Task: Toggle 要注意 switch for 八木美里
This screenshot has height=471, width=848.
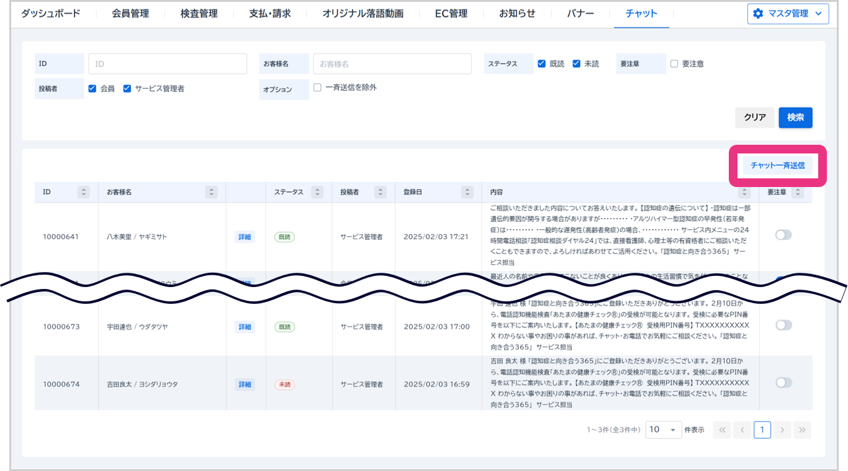Action: (x=783, y=235)
